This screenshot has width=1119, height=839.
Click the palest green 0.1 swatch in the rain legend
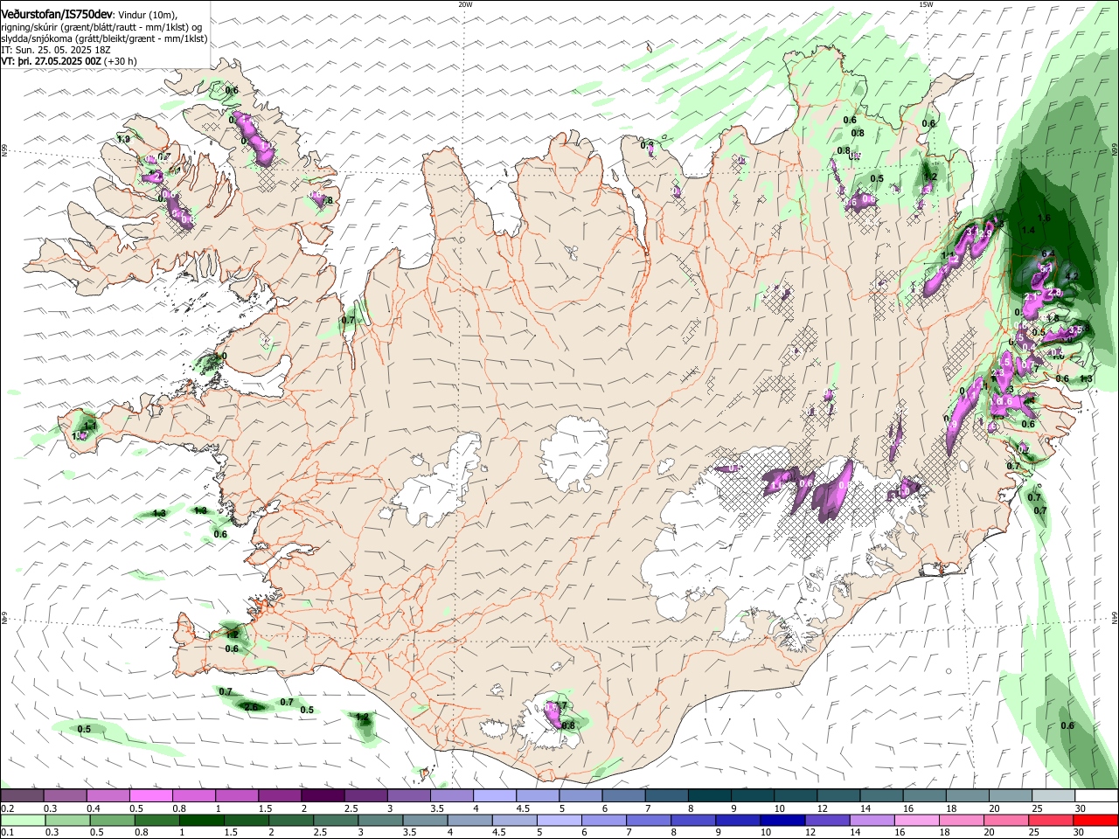tap(24, 820)
